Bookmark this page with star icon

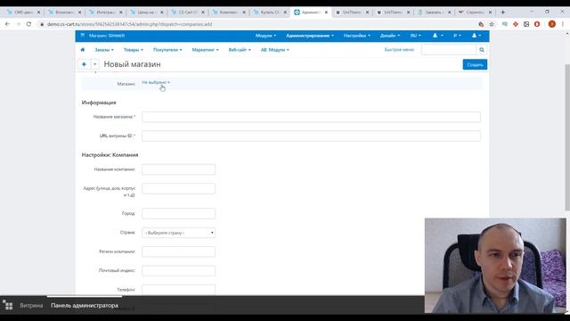492,24
